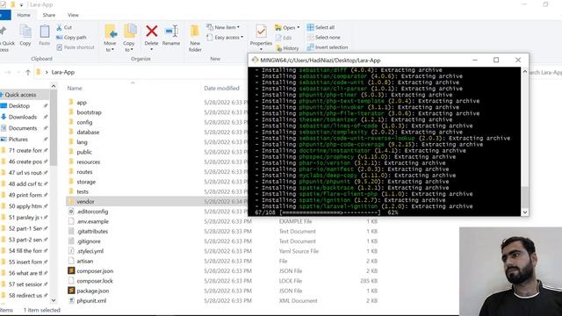Viewport: 562px width, 316px height.
Task: Select the lang folder
Action: click(82, 142)
